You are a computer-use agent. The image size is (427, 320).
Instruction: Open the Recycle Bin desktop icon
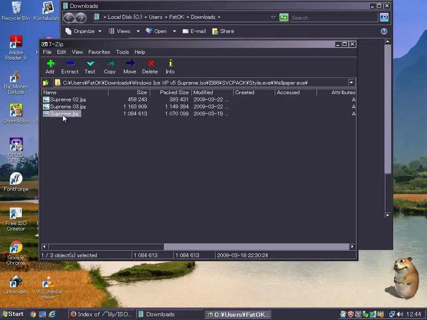click(16, 11)
